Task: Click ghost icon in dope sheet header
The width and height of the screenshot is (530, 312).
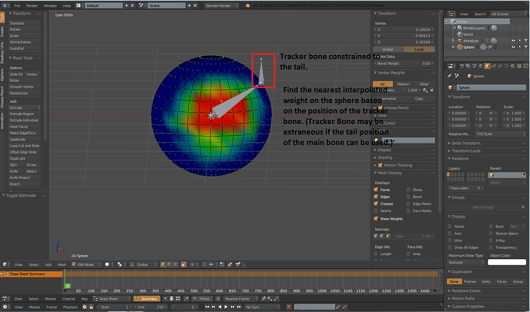Action: point(171,299)
